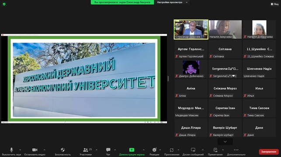Expand arrow next to Реакции
The image size is (281, 157).
[x=160, y=150]
